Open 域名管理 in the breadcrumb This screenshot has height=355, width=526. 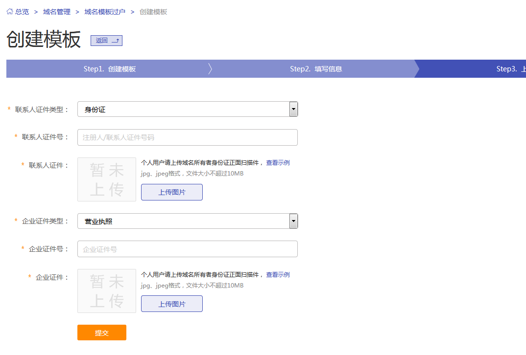56,12
